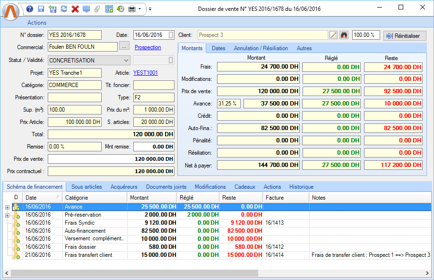Open the Acquéreurs tab

124,187
